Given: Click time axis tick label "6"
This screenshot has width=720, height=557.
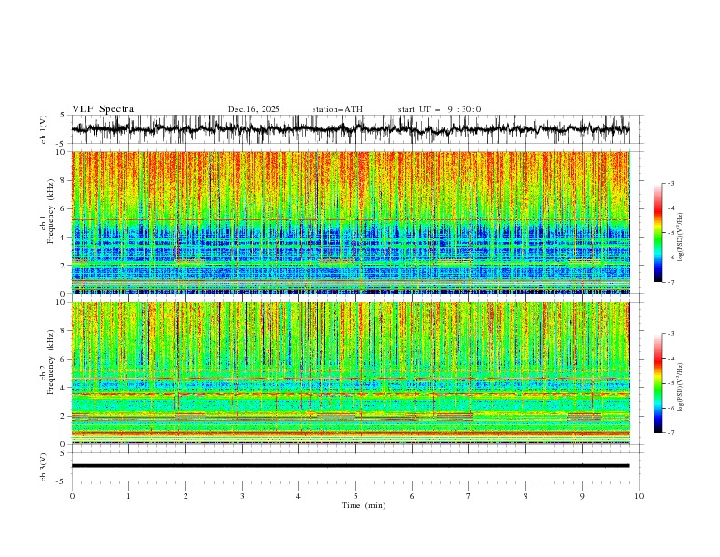Looking at the screenshot, I should click(x=412, y=496).
